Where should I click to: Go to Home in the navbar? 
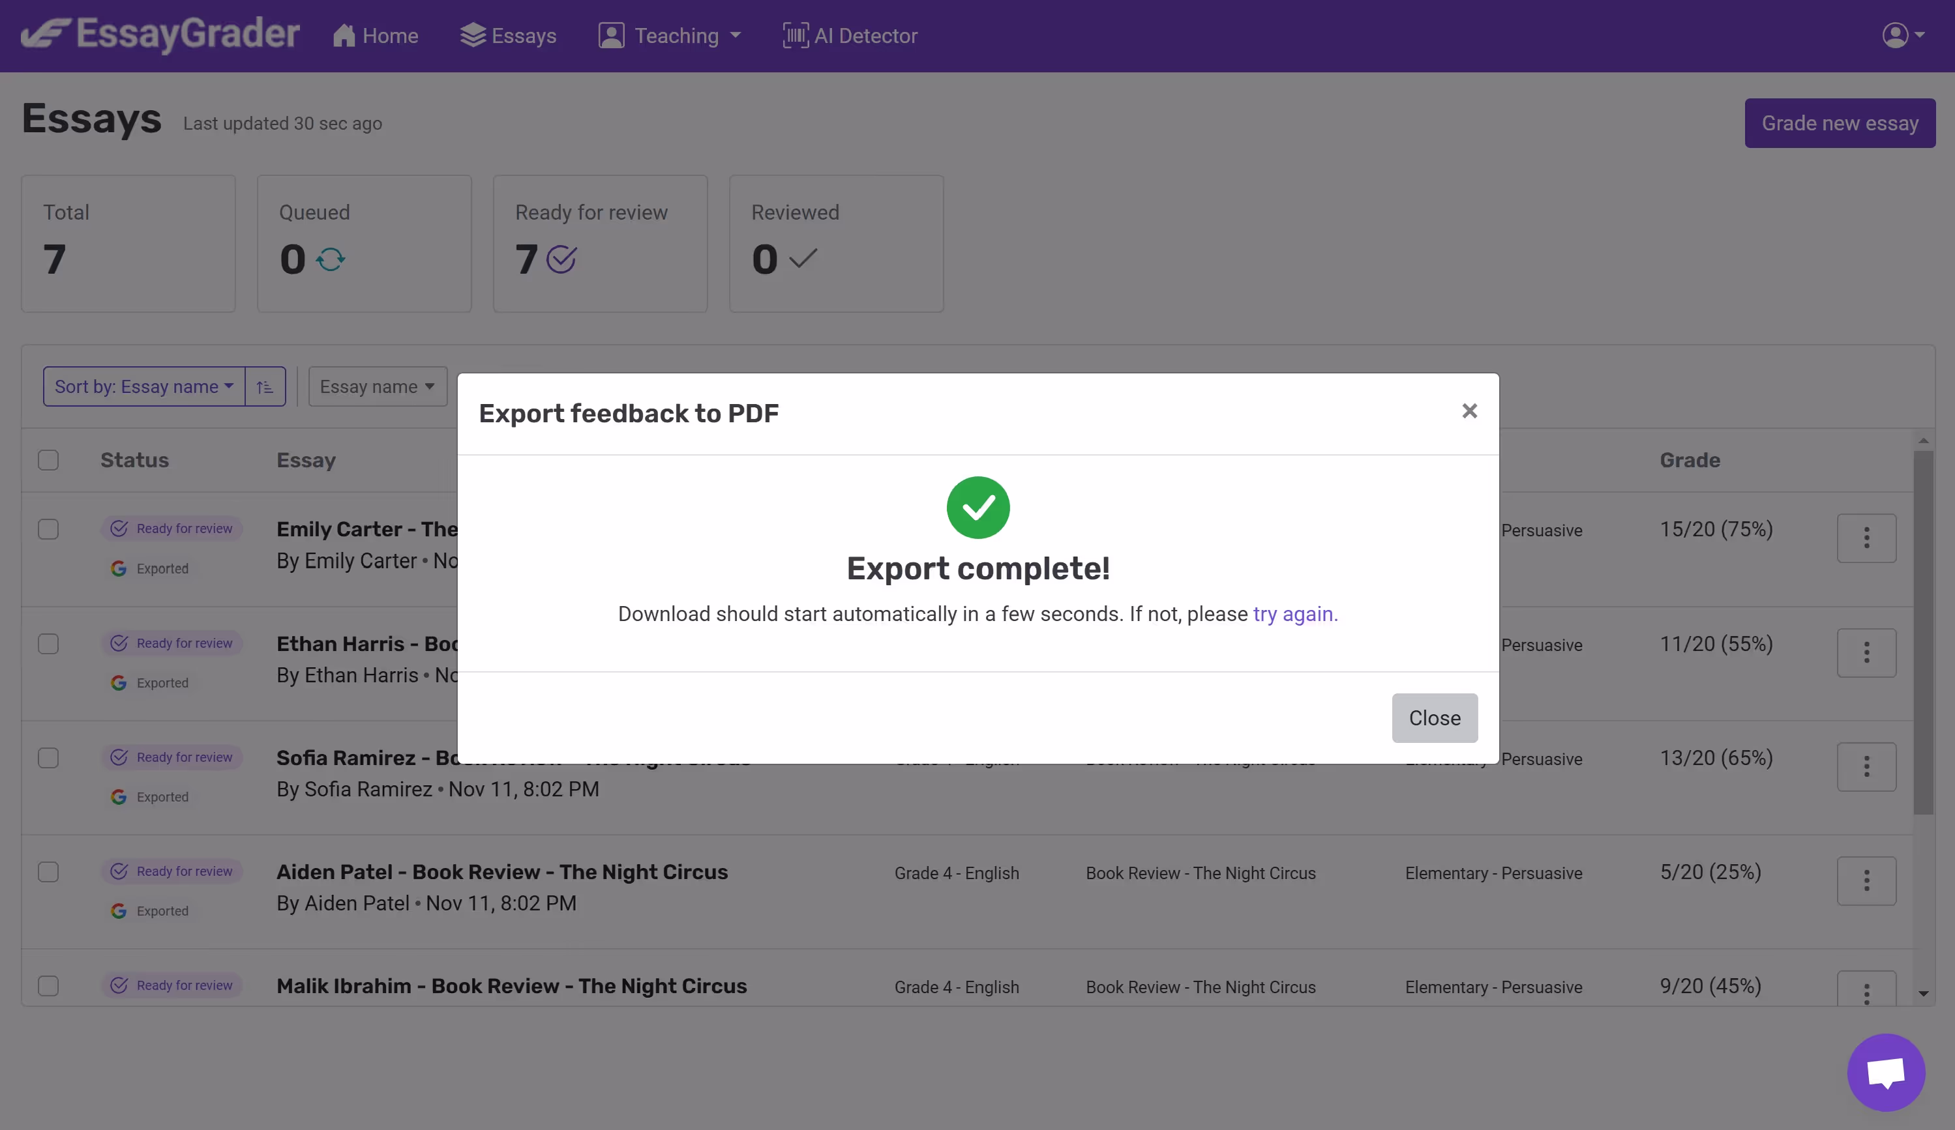pyautogui.click(x=376, y=36)
